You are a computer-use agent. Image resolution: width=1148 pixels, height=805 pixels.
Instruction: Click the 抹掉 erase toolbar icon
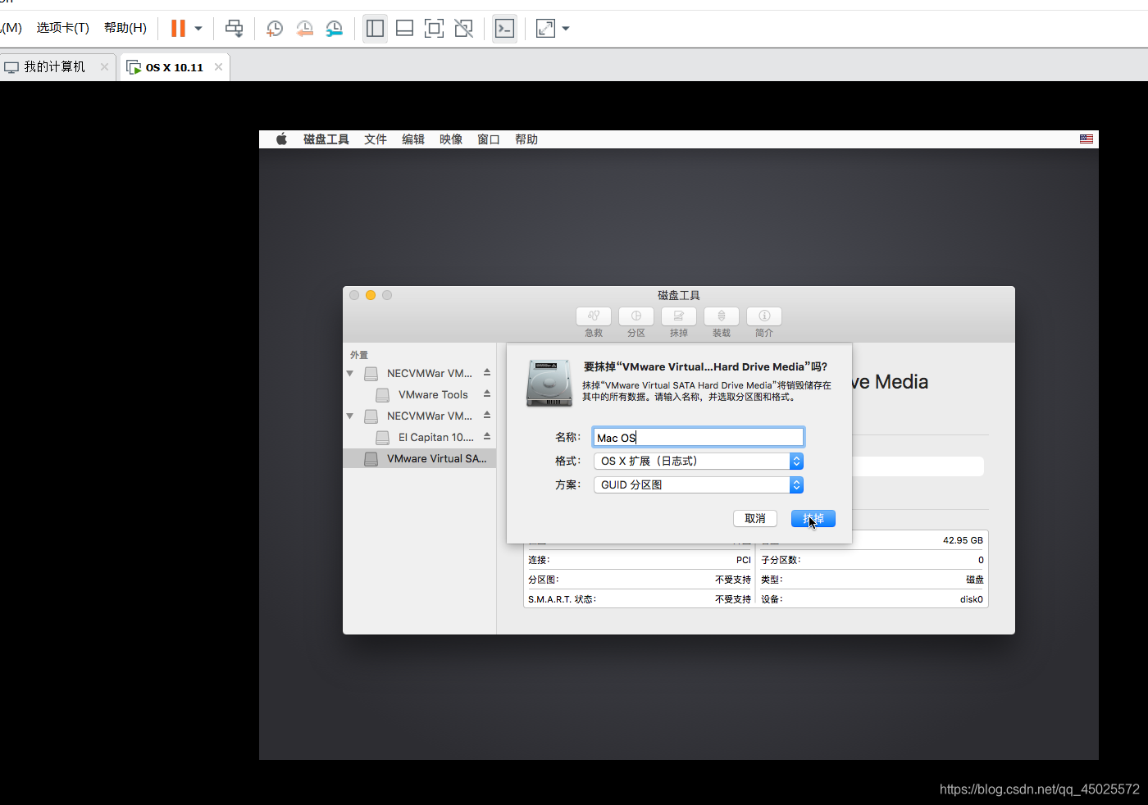[x=679, y=316]
